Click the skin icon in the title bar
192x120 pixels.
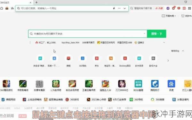(186, 2)
